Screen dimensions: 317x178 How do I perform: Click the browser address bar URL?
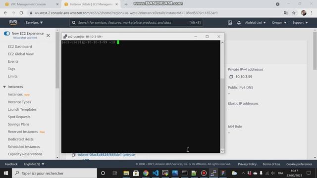[126, 13]
